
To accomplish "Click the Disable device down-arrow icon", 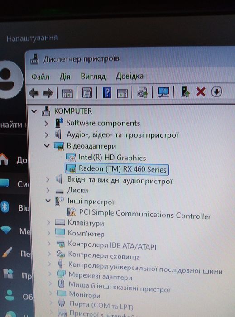I will pos(216,92).
